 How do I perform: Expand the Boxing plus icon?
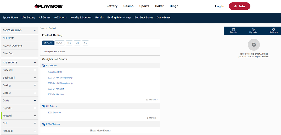coord(35,85)
